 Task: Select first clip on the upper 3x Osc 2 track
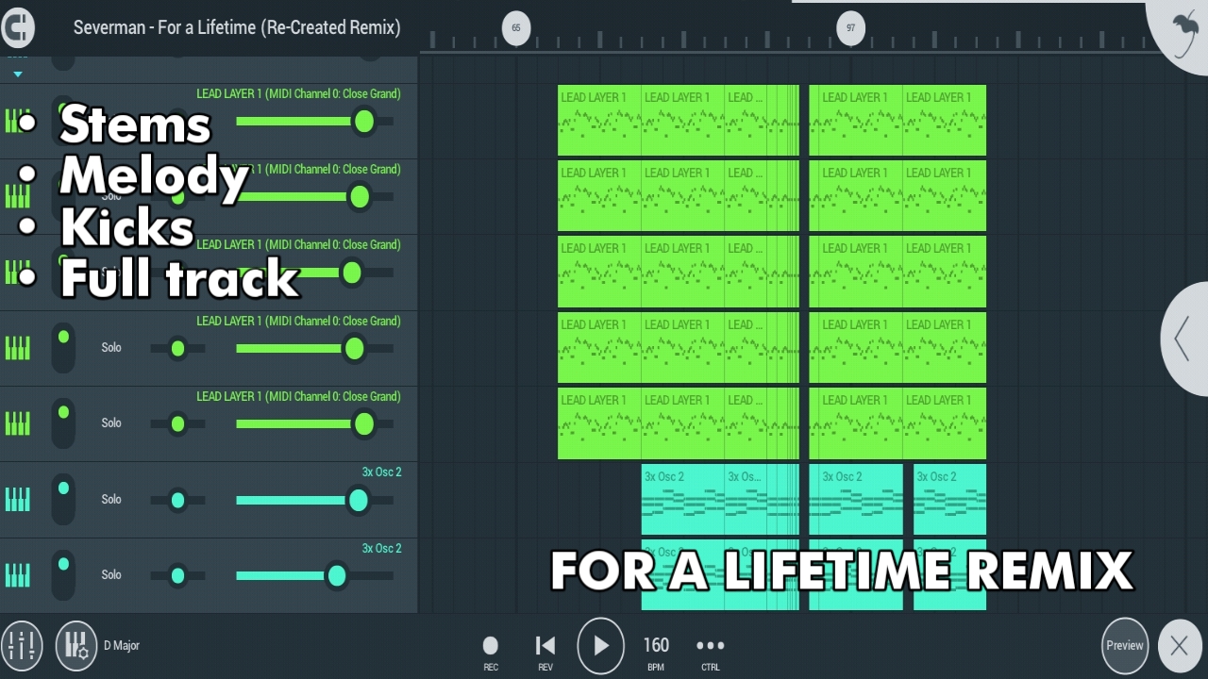coord(682,500)
